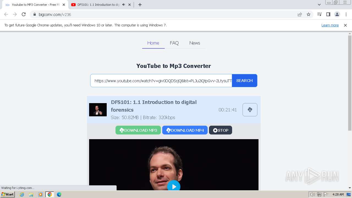Toggle the Chrome side panel icon

tap(328, 15)
